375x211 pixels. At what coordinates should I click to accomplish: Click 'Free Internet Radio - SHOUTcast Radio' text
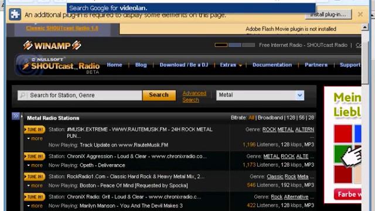(303, 45)
